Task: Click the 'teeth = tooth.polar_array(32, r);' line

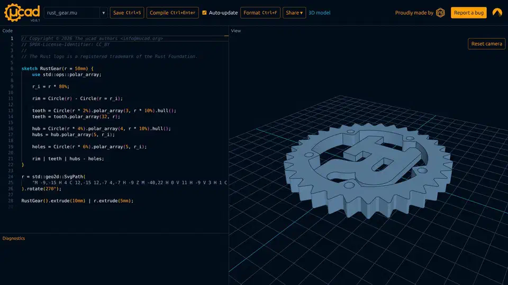Action: (76, 117)
